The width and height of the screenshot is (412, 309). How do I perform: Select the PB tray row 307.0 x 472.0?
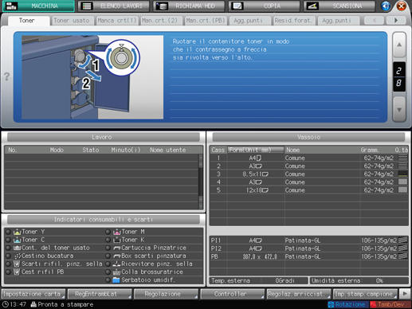pyautogui.click(x=308, y=256)
